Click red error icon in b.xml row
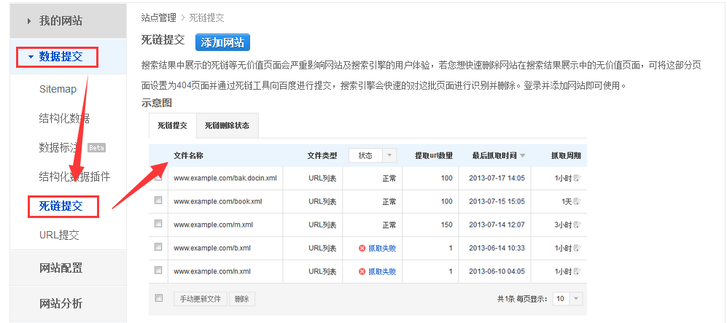Screen dimensions: 727x323 point(362,248)
